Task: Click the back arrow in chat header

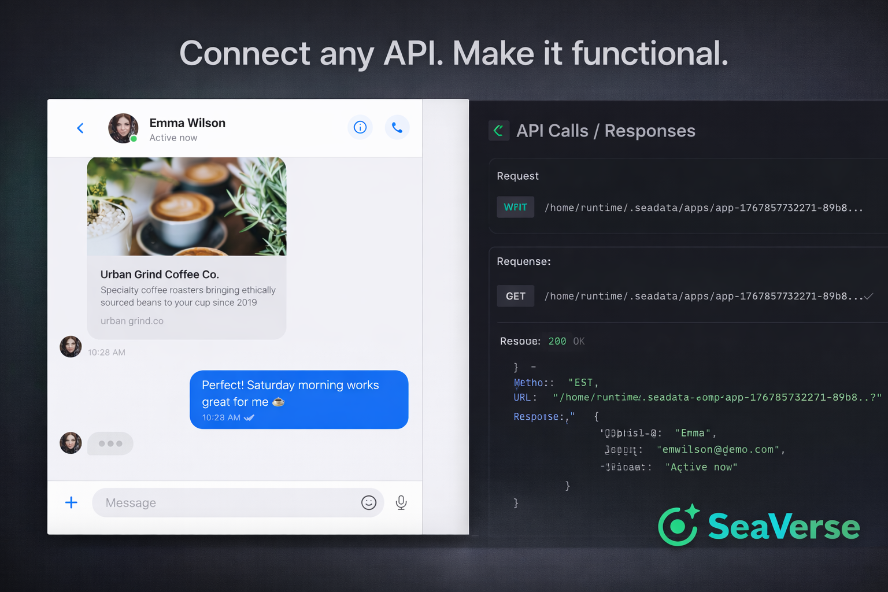Action: (x=80, y=128)
